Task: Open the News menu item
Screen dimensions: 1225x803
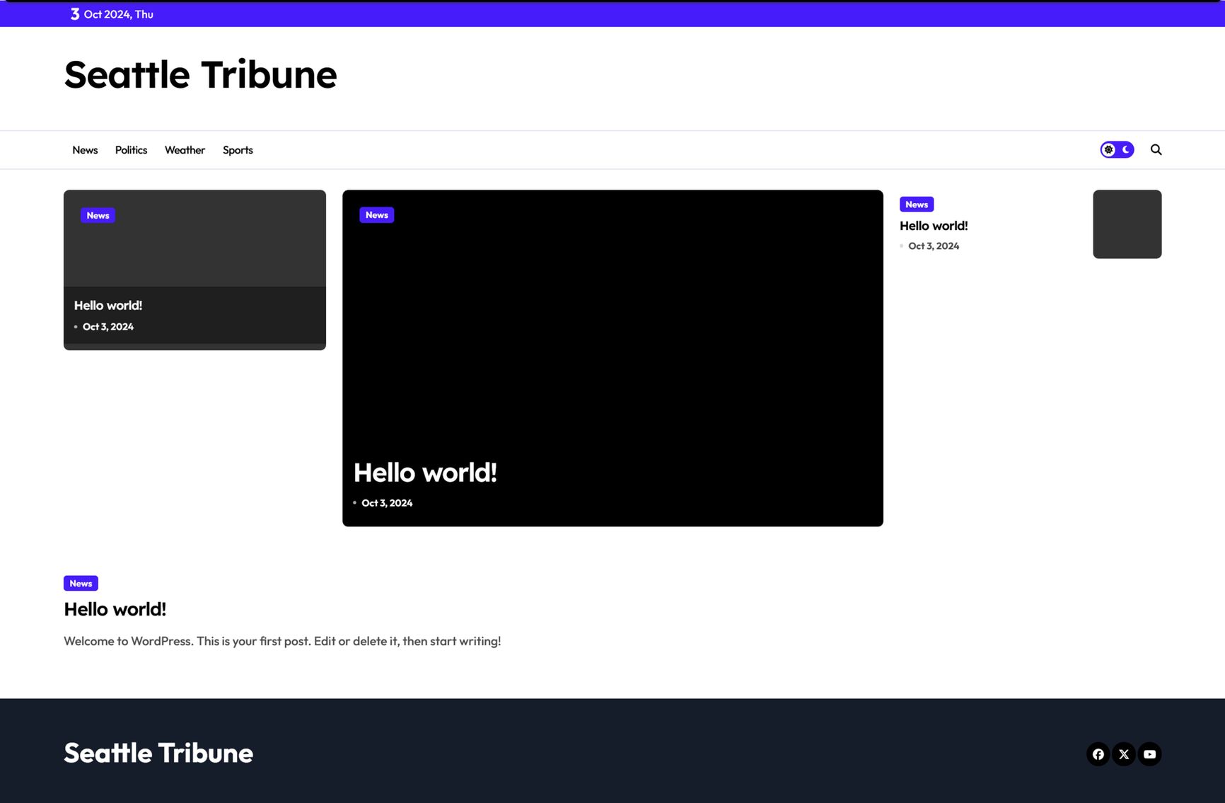Action: coord(85,150)
